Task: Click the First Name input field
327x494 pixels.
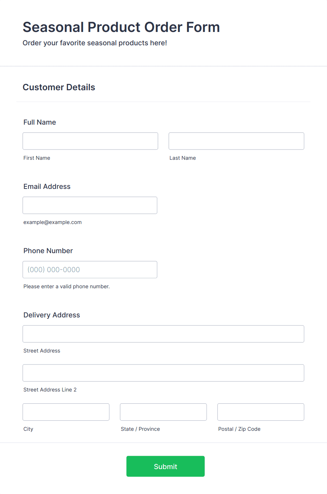Action: pos(90,141)
